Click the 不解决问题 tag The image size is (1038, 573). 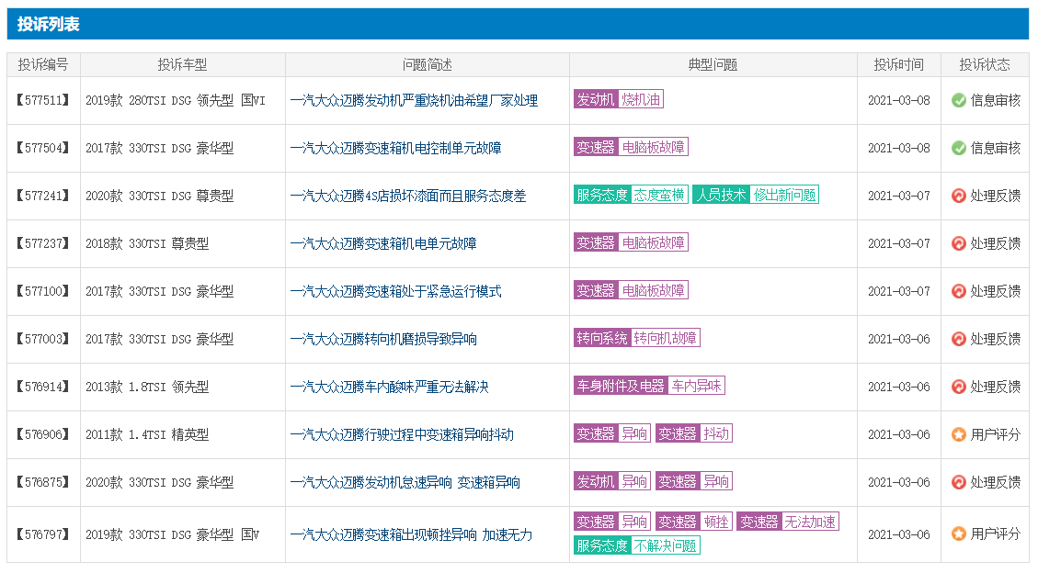pyautogui.click(x=665, y=545)
